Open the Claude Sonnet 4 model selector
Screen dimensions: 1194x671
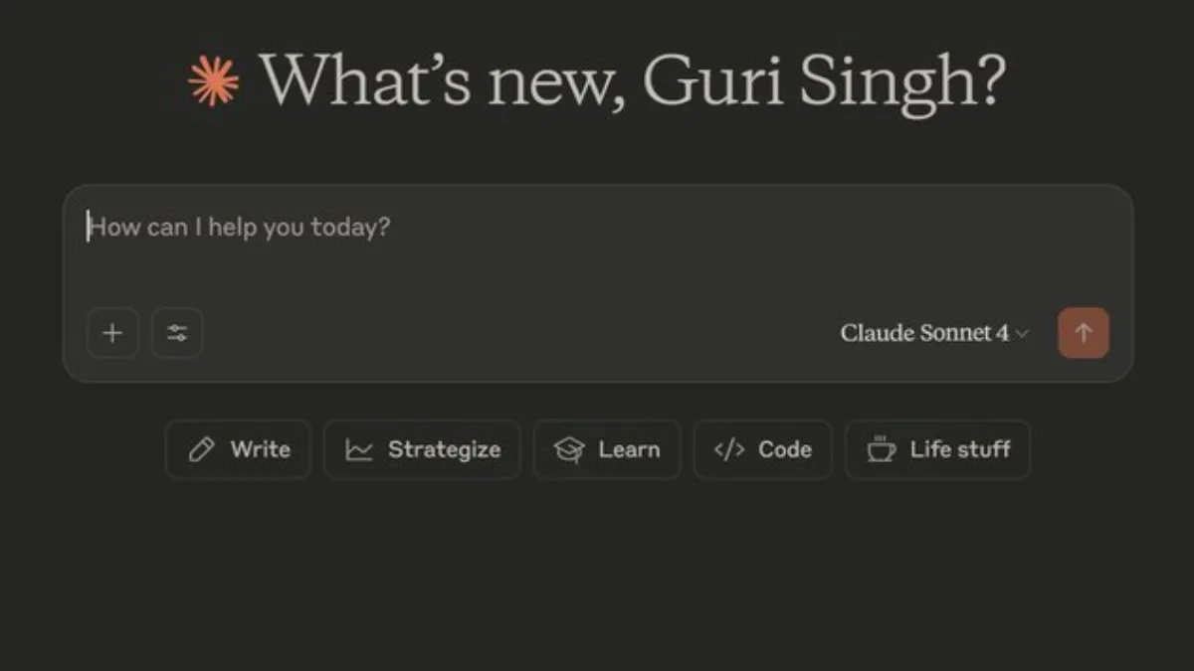point(923,333)
